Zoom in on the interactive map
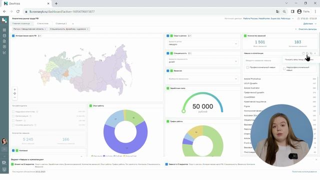This screenshot has width=320, height=180. [14, 89]
